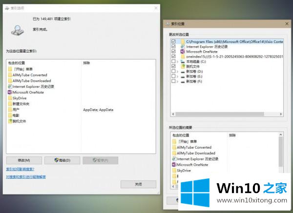Select SkyDrive folder icon in Indexing Options list
Screen dimensions: 293x213
(10, 98)
